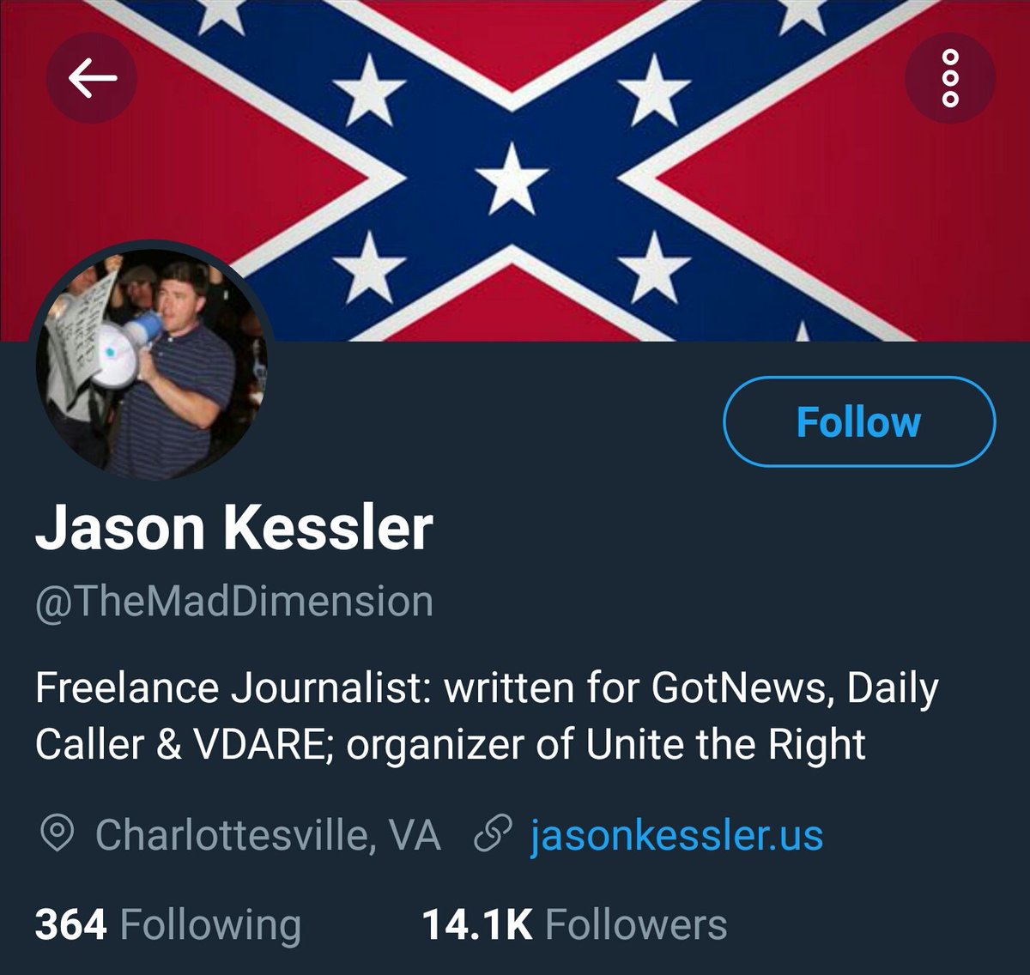Tap the location pin icon
The image size is (1030, 975).
57,834
